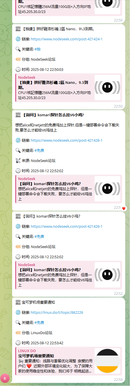Click the magnifier icon beside 关键词 #抽
This screenshot has height=386, width=130.
click(18, 49)
